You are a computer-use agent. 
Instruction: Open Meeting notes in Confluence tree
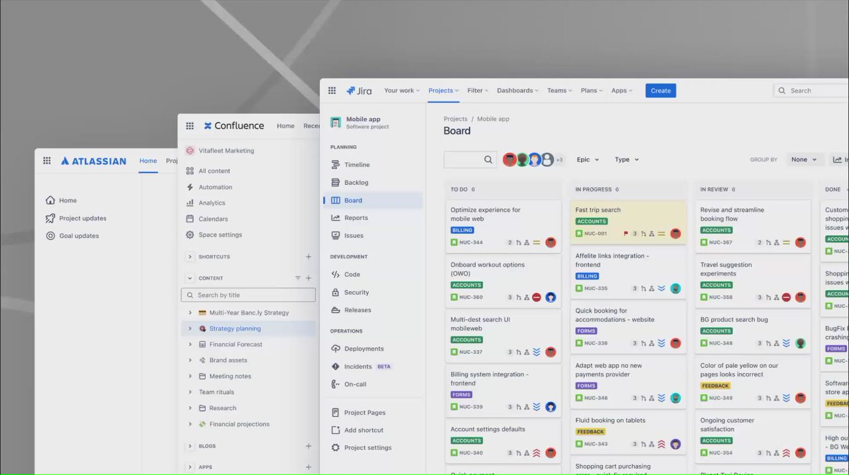click(230, 376)
